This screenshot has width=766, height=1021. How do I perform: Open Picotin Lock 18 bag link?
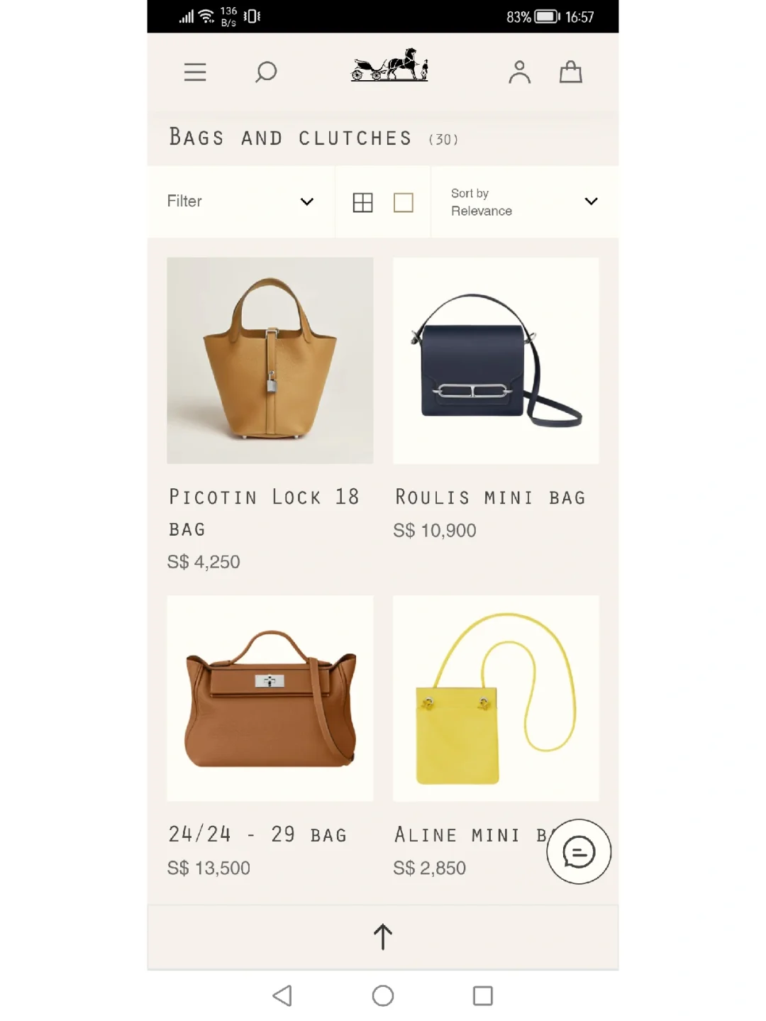click(264, 512)
